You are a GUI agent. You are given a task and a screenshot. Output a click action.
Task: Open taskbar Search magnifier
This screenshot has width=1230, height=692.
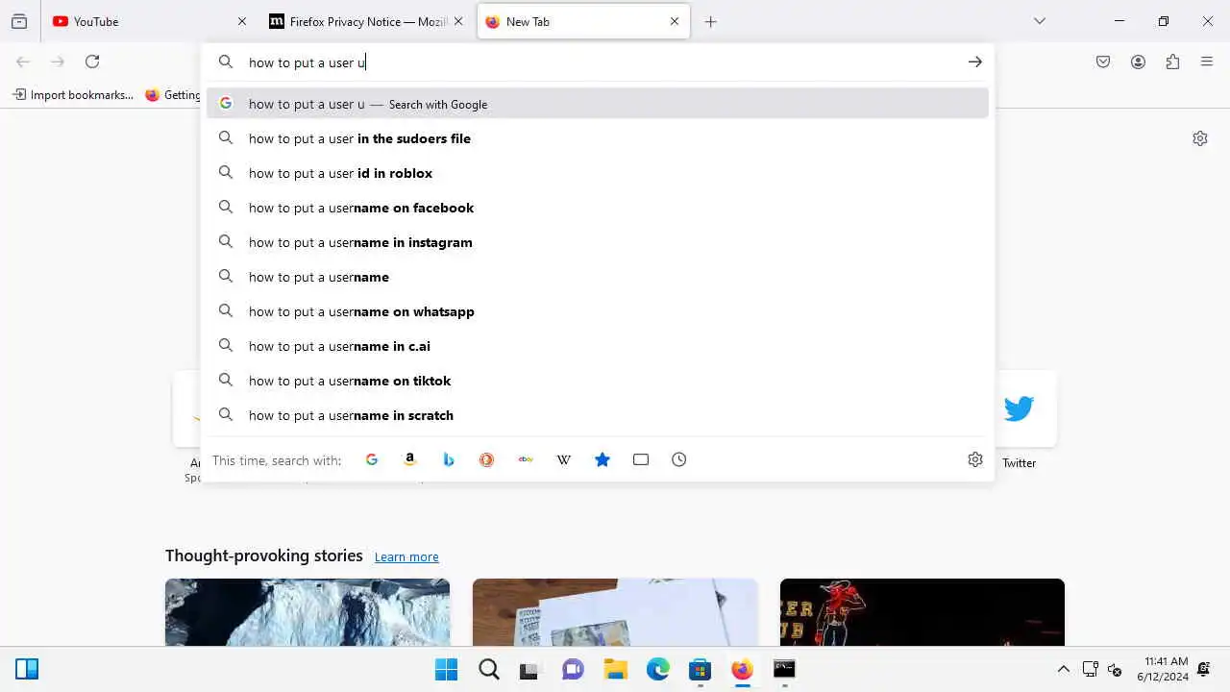pyautogui.click(x=489, y=669)
